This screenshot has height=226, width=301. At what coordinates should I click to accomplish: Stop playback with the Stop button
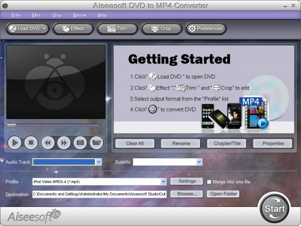(x=31, y=142)
